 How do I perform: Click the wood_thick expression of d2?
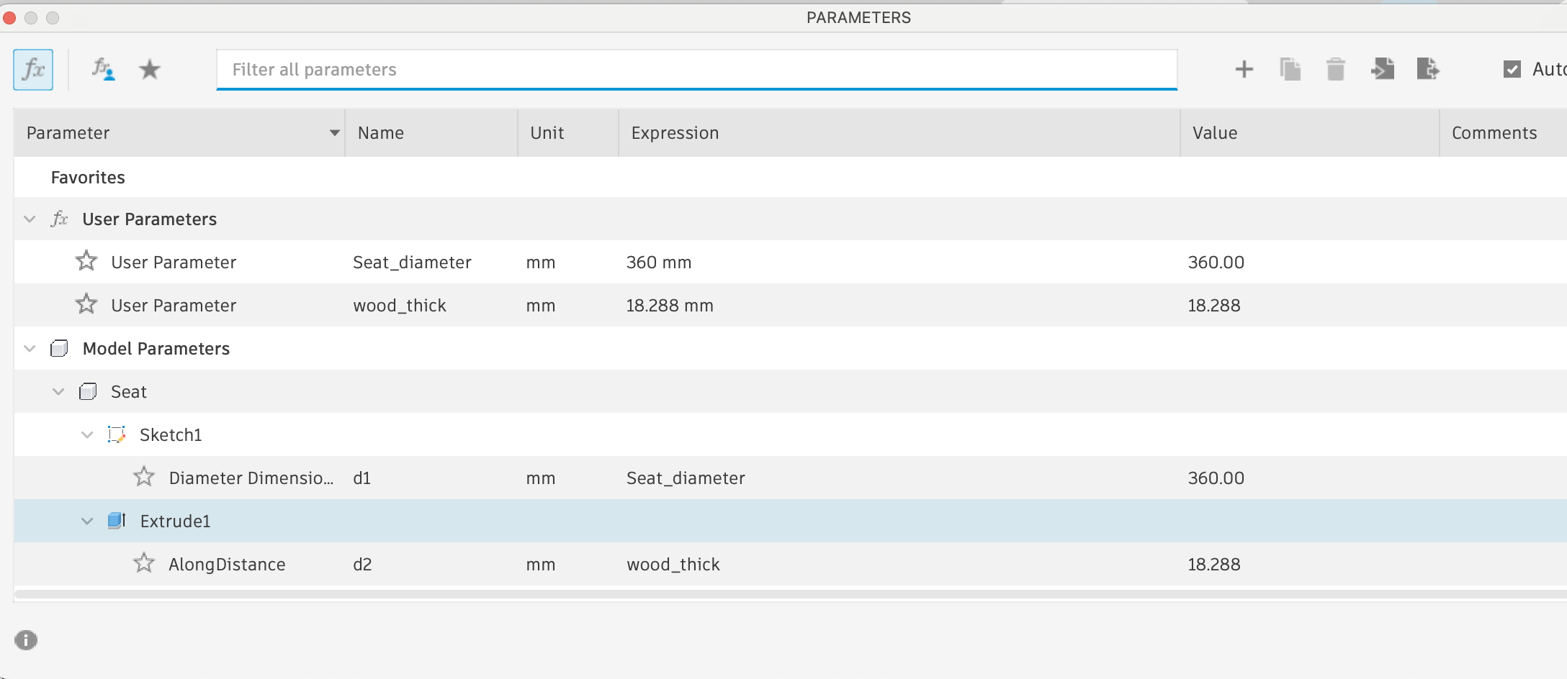click(673, 565)
